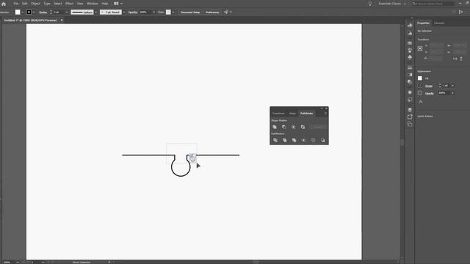Image resolution: width=470 pixels, height=264 pixels.
Task: Open the Help menu
Action: [x=105, y=4]
